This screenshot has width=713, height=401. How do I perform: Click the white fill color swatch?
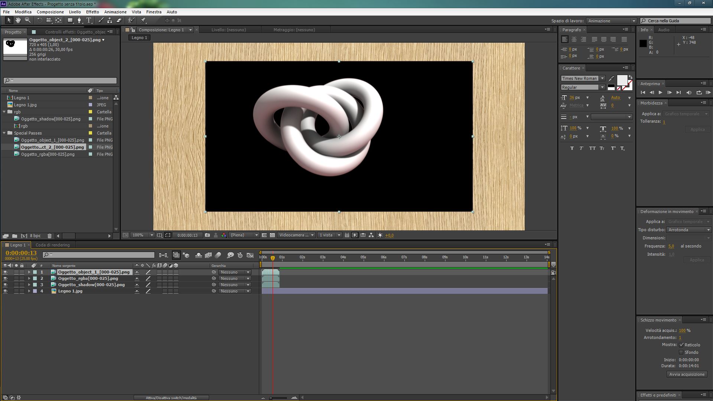pyautogui.click(x=622, y=80)
